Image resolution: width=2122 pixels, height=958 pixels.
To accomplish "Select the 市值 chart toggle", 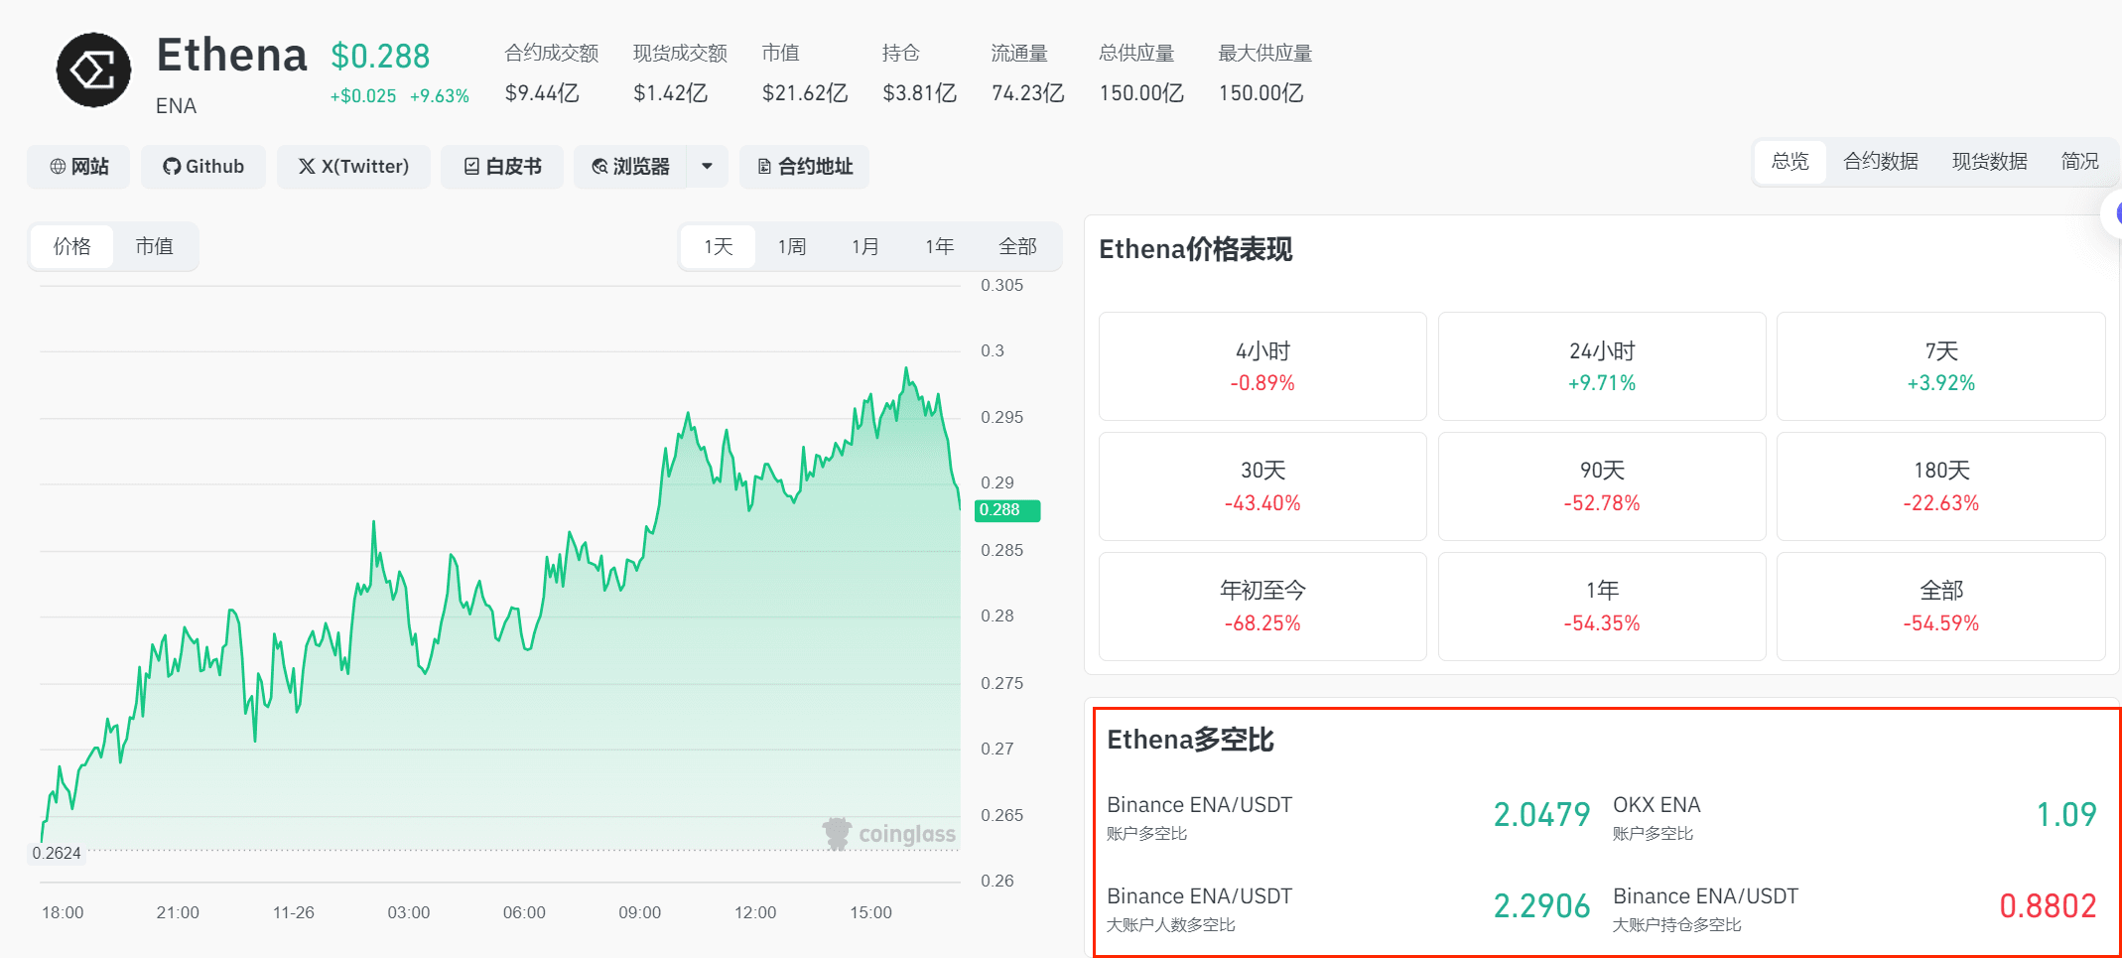I will point(155,246).
